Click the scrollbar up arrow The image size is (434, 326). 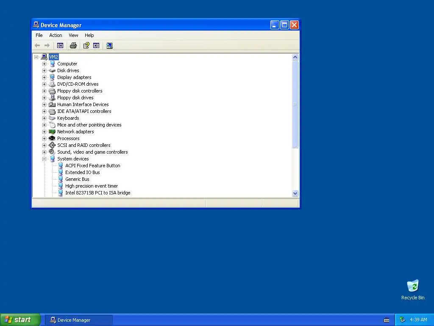295,57
